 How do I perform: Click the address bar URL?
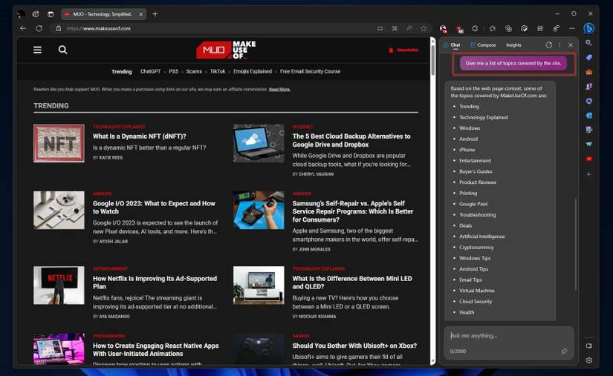tap(99, 28)
